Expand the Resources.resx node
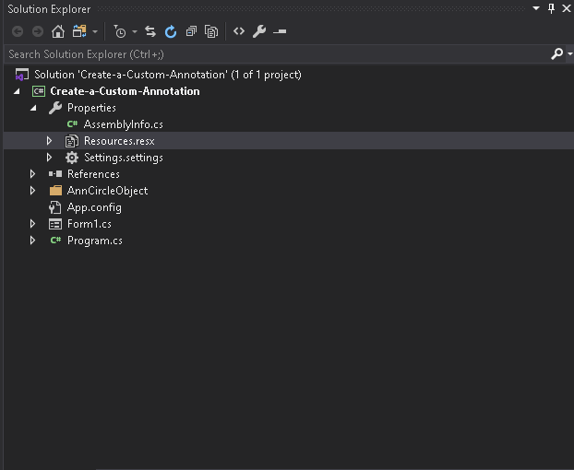The width and height of the screenshot is (574, 470). 50,141
